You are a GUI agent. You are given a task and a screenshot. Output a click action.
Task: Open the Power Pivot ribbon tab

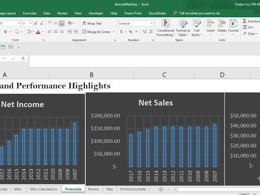point(133,13)
